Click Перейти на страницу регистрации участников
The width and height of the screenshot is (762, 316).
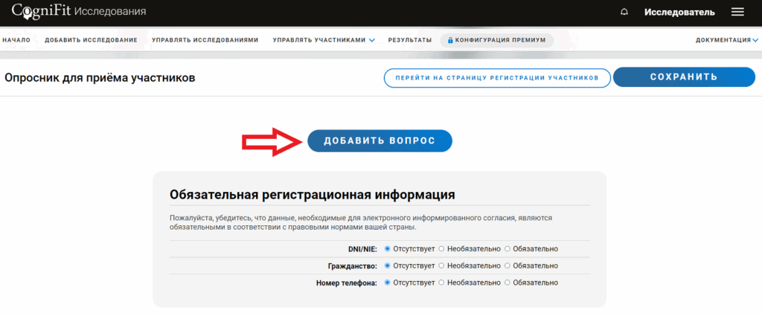496,77
